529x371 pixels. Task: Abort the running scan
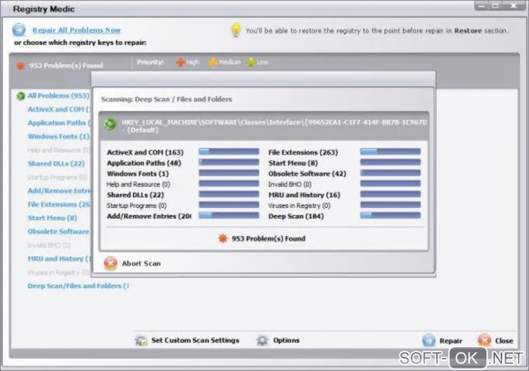click(141, 264)
